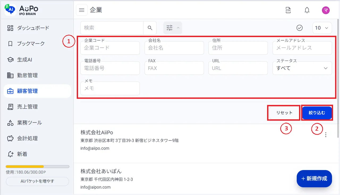This screenshot has height=195, width=340.
Task: Open 売上管理 in the sidebar
Action: pos(37,107)
